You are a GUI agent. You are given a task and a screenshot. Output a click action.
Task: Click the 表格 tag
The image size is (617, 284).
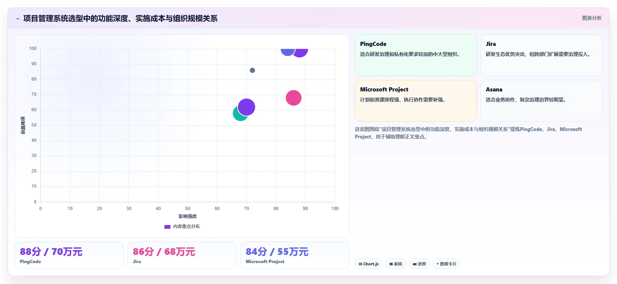click(395, 264)
